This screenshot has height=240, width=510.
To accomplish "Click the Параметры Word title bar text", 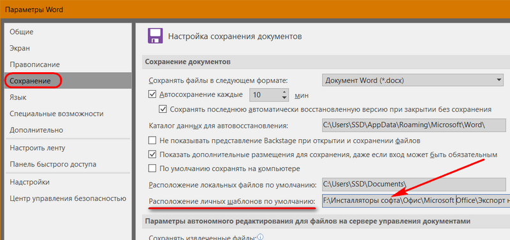I will 34,10.
